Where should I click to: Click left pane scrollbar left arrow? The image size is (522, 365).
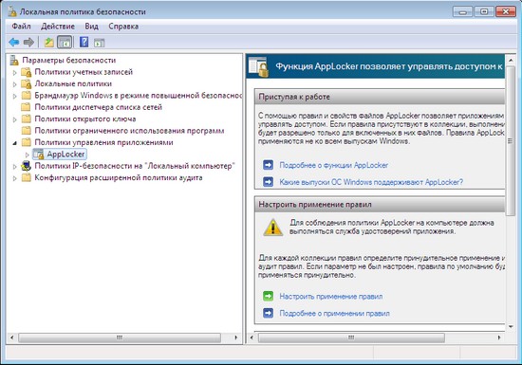12,338
